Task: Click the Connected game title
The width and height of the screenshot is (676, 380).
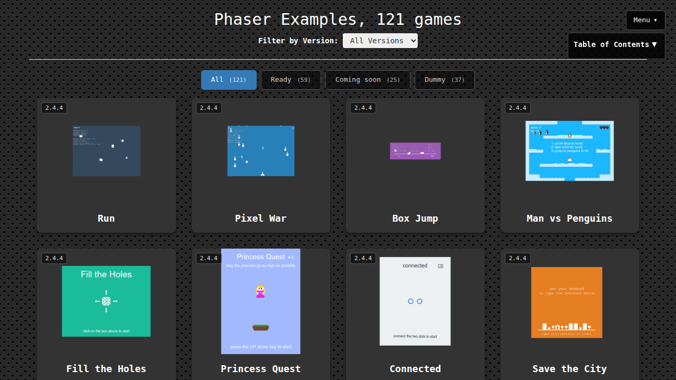Action: (415, 369)
